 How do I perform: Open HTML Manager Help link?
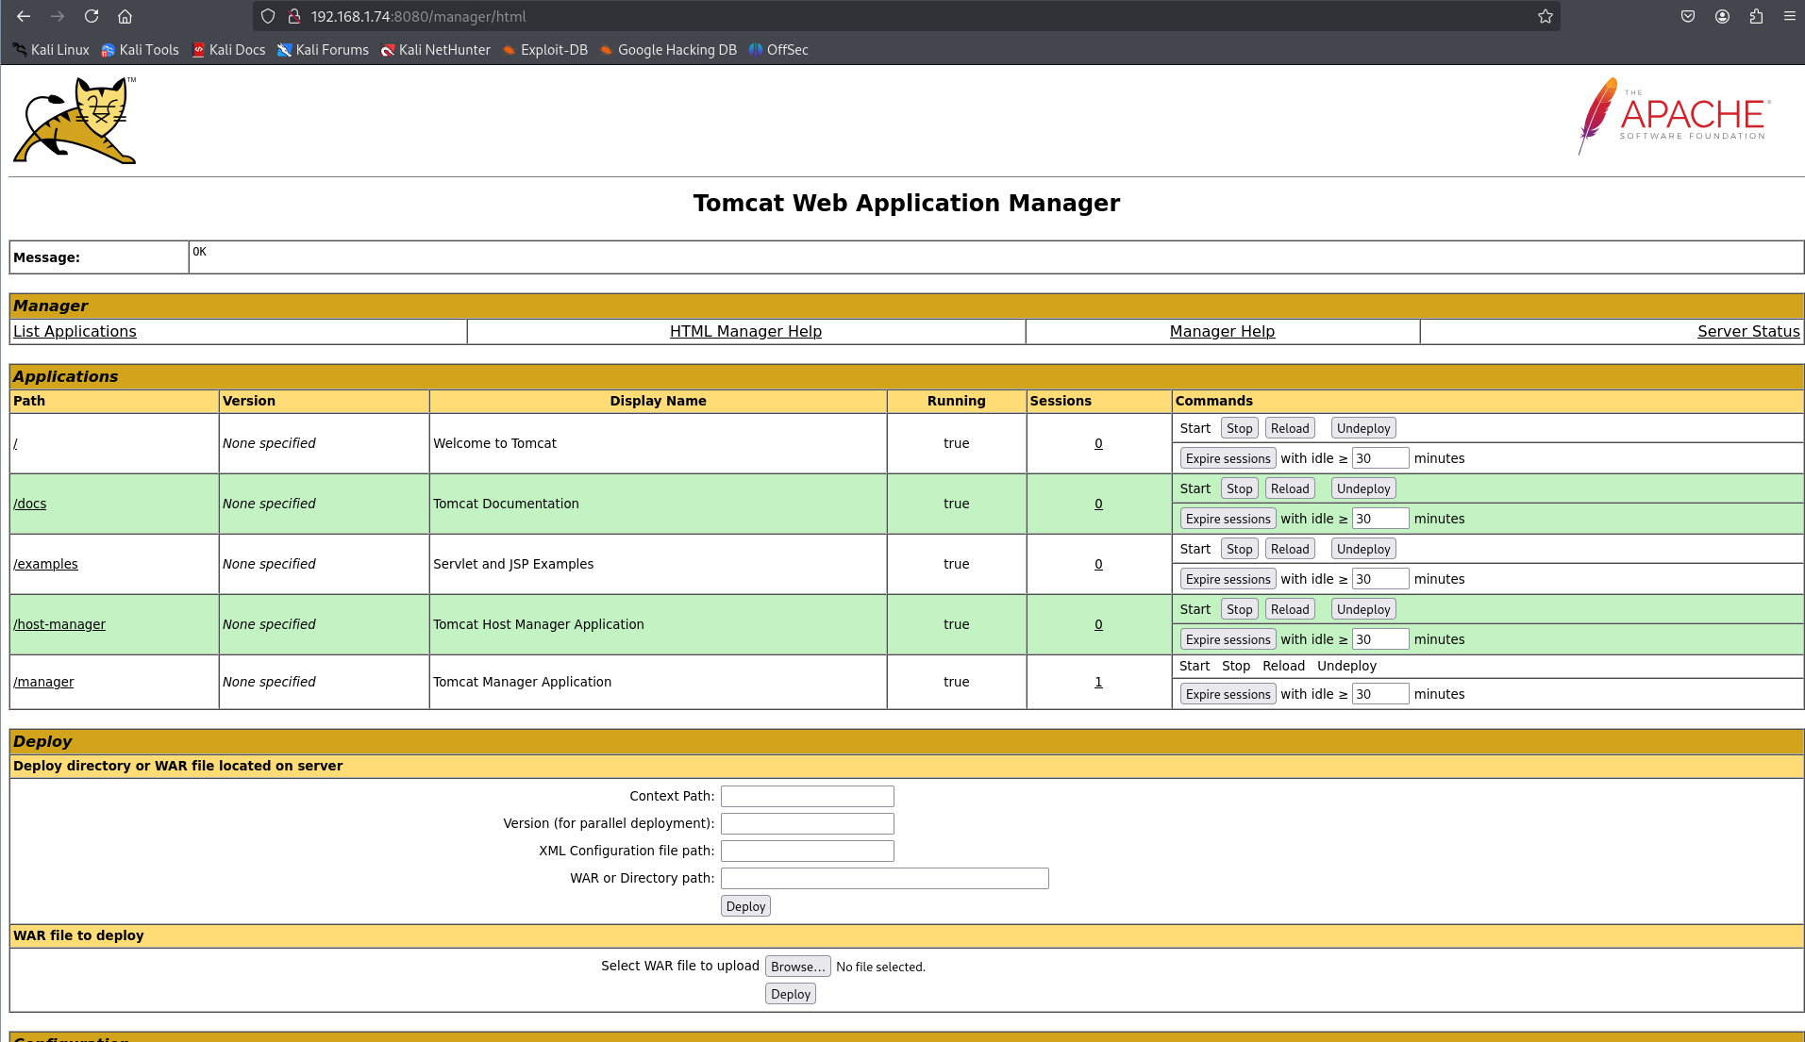pos(745,331)
